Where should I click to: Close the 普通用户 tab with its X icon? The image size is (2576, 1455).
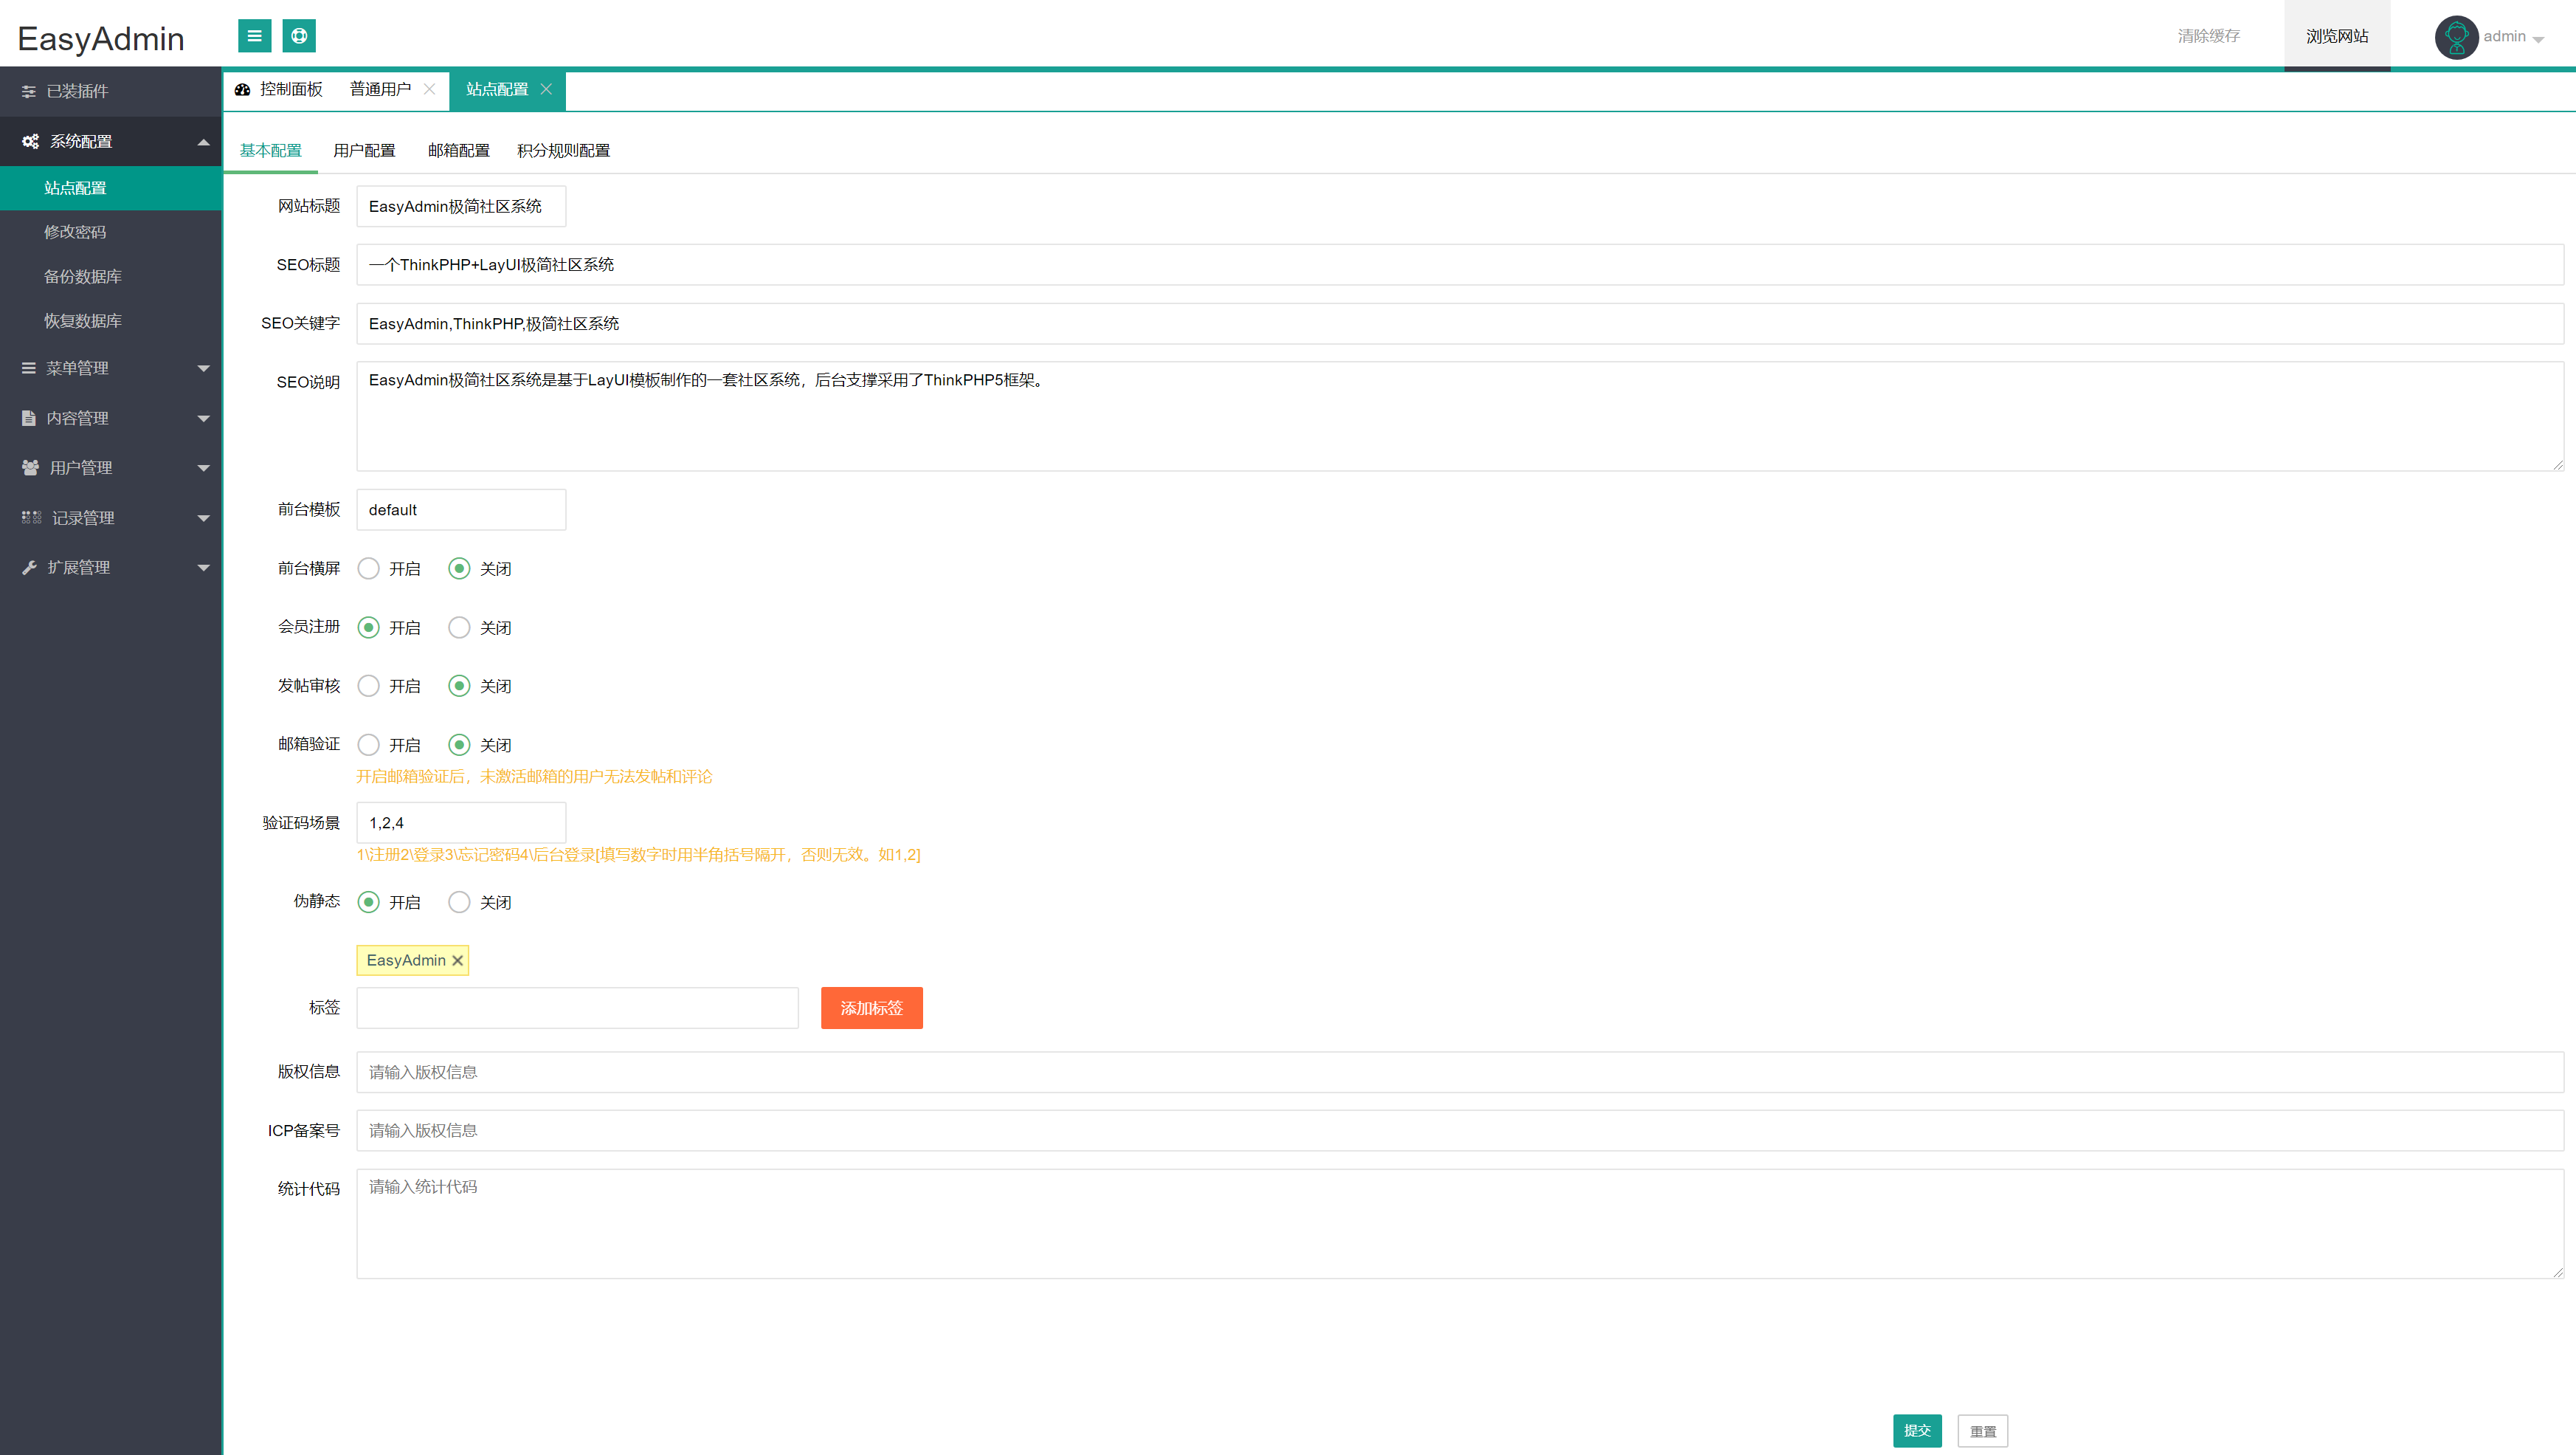point(429,89)
